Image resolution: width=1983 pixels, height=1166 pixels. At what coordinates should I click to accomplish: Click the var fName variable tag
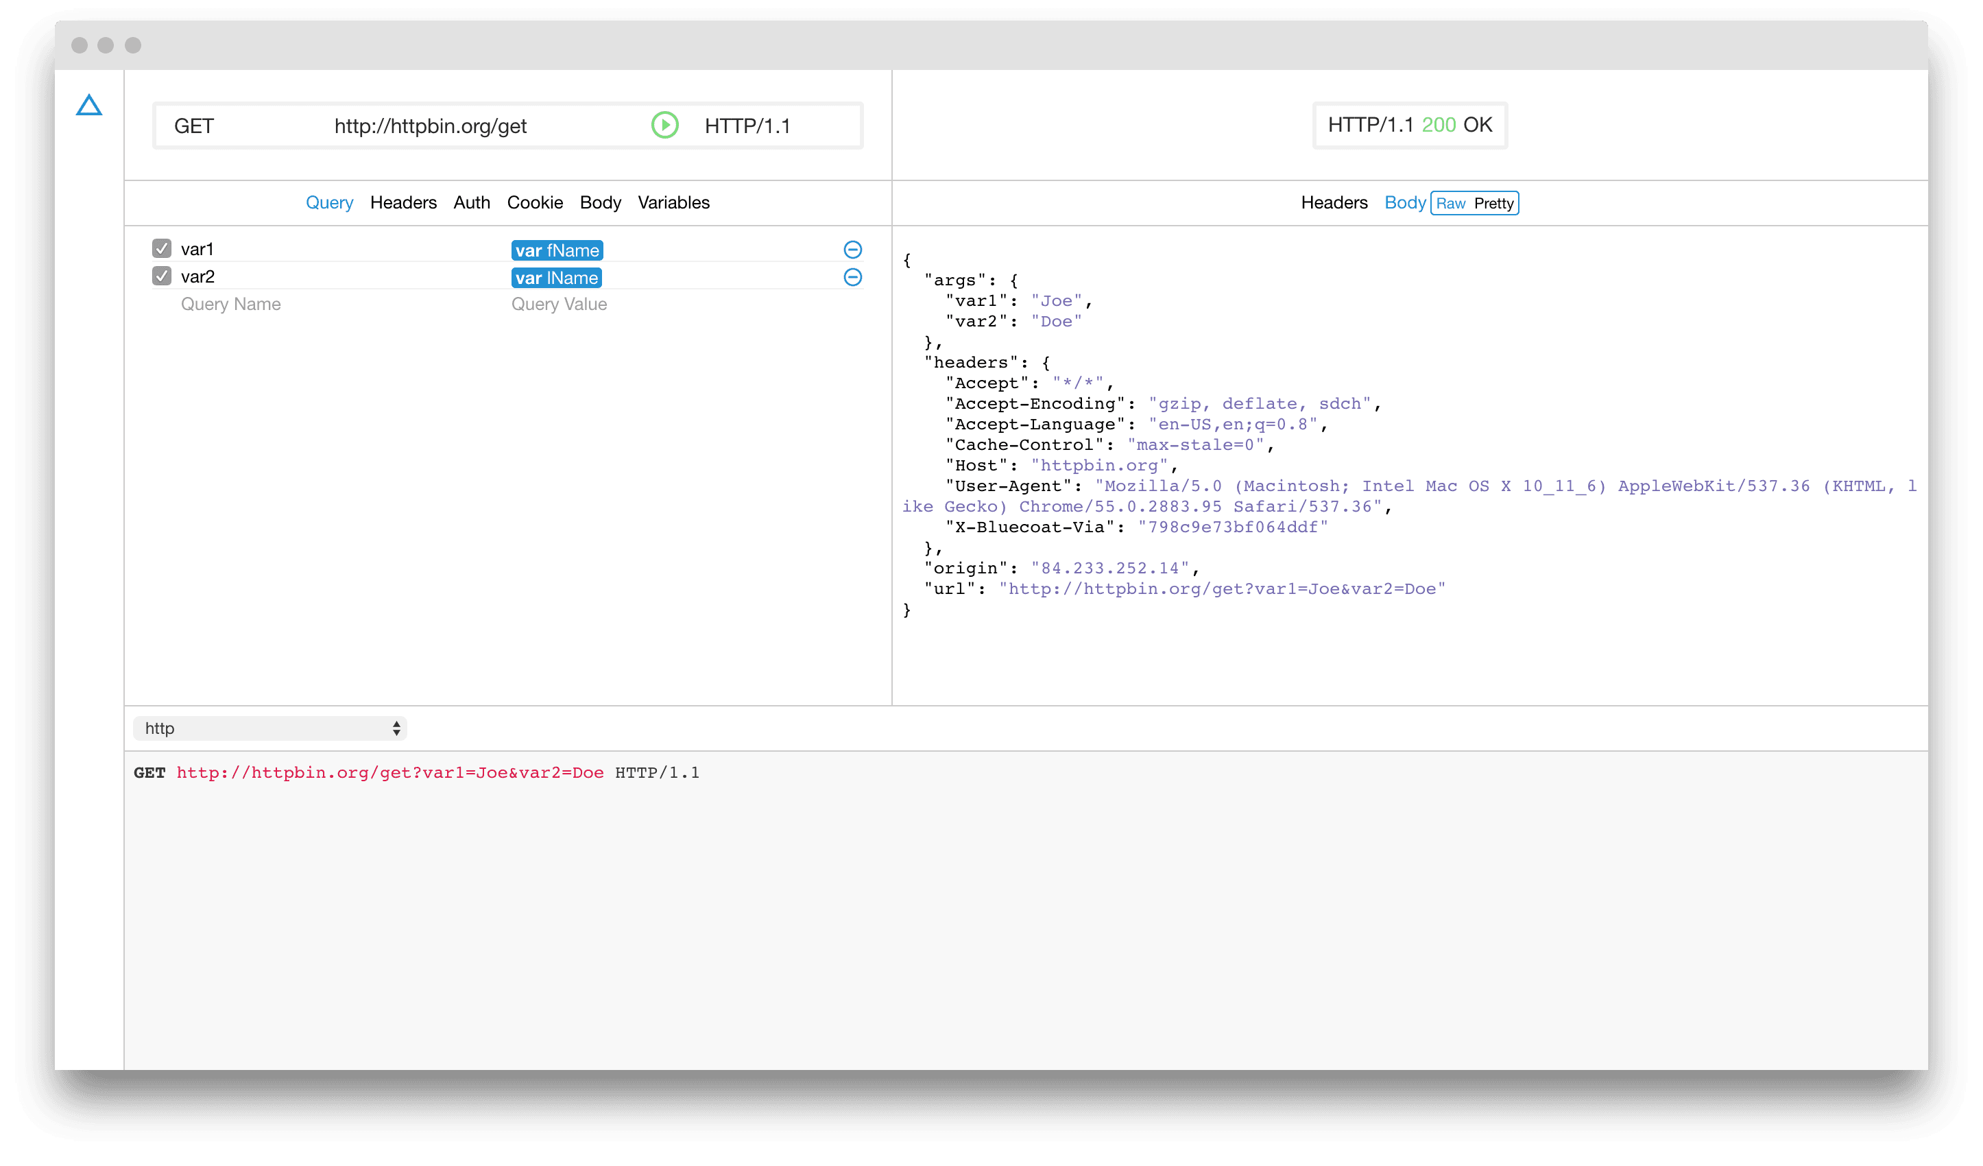tap(557, 250)
